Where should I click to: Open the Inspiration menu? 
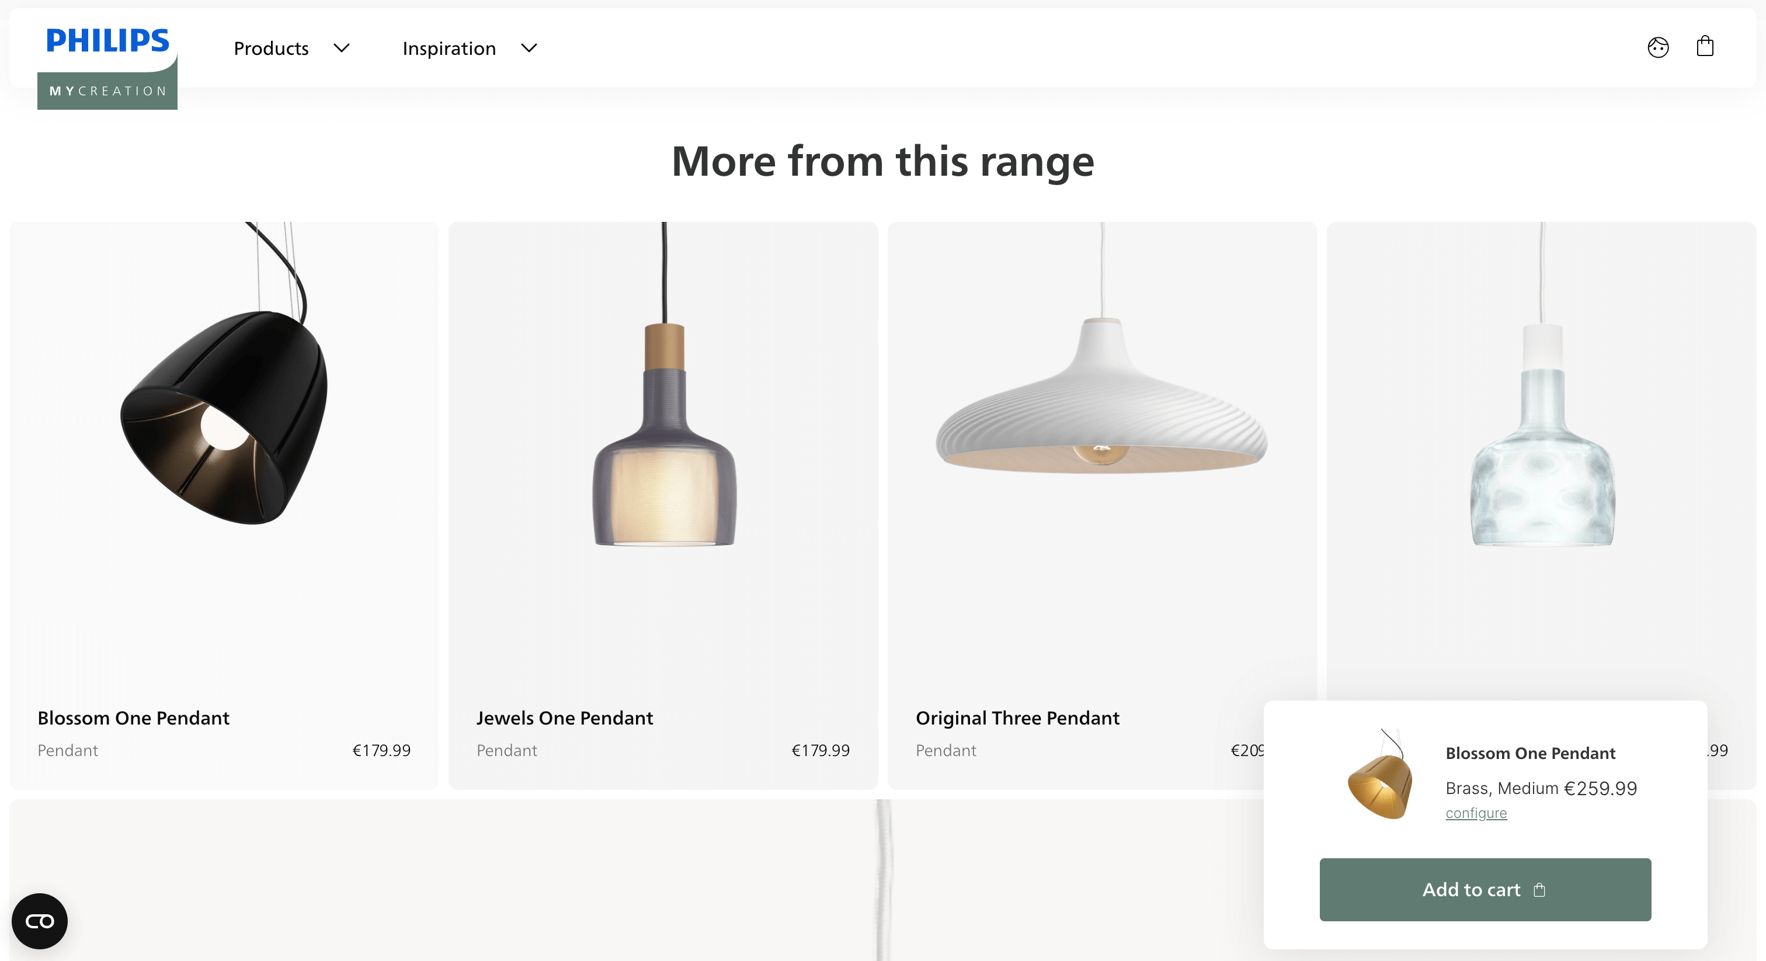pyautogui.click(x=449, y=48)
